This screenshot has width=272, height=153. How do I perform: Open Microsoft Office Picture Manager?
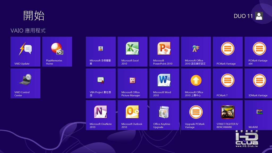click(x=132, y=83)
